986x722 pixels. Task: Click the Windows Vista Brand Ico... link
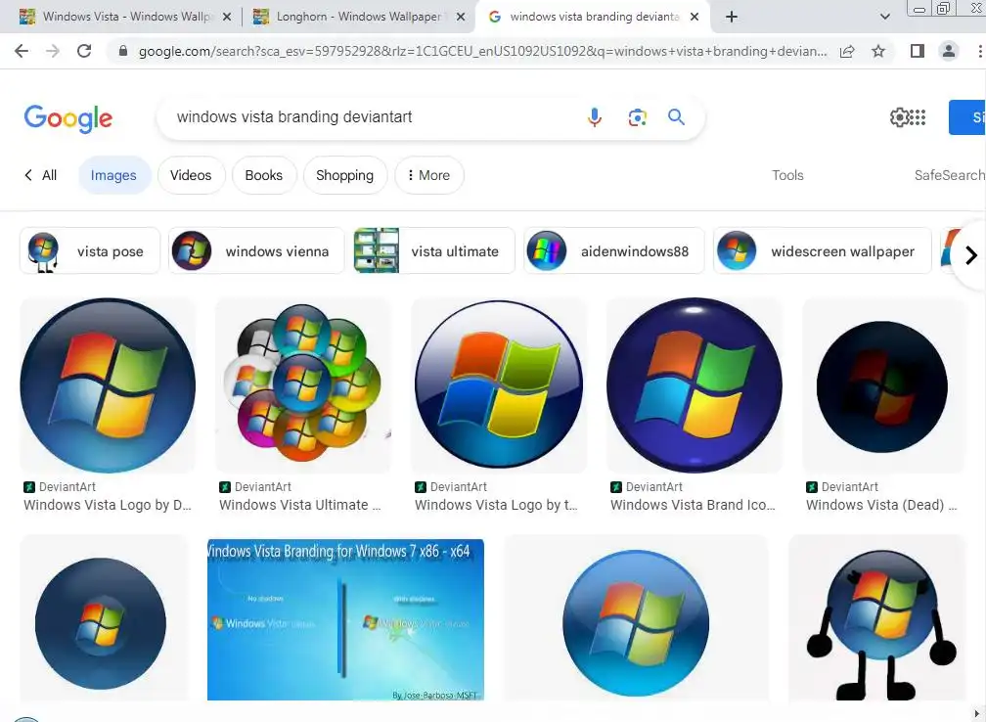click(x=693, y=505)
